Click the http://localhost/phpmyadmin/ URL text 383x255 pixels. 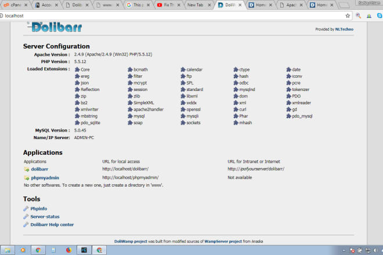pyautogui.click(x=131, y=177)
